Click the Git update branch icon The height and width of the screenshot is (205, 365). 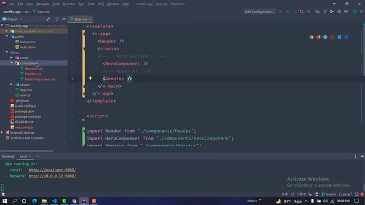[x=325, y=11]
